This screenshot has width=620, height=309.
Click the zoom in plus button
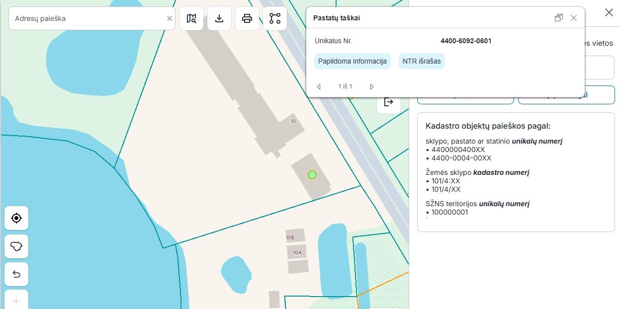point(16,301)
